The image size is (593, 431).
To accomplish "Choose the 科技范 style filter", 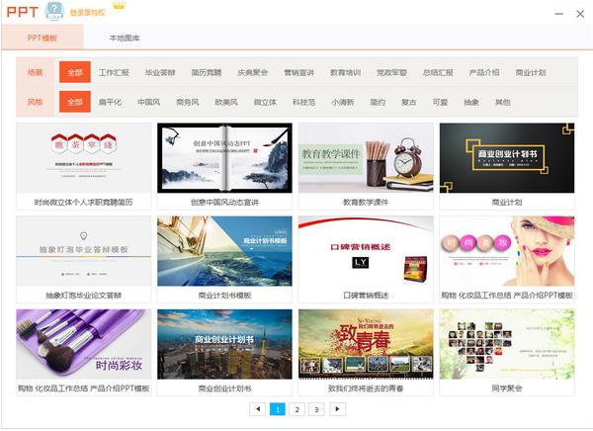I will 303,102.
